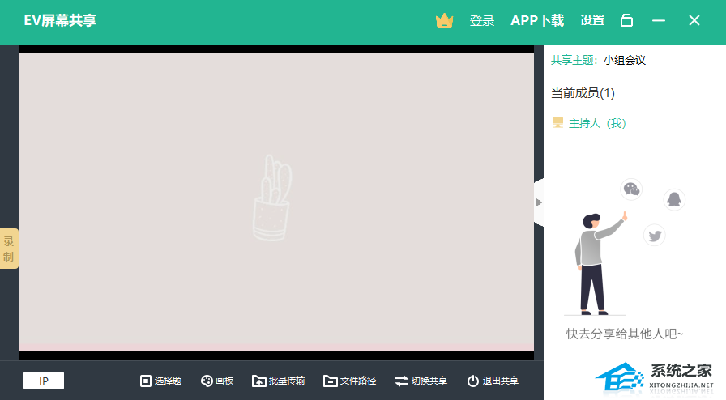Screen dimensions: 726x400
Task: Click the 小组会议 sharing topic text
Action: (x=625, y=60)
